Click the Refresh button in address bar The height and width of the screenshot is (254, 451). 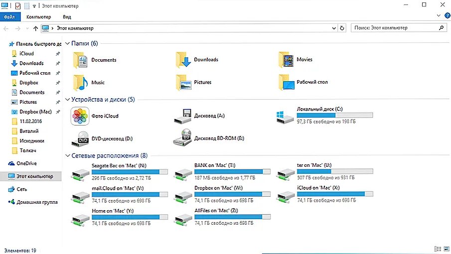coord(342,28)
